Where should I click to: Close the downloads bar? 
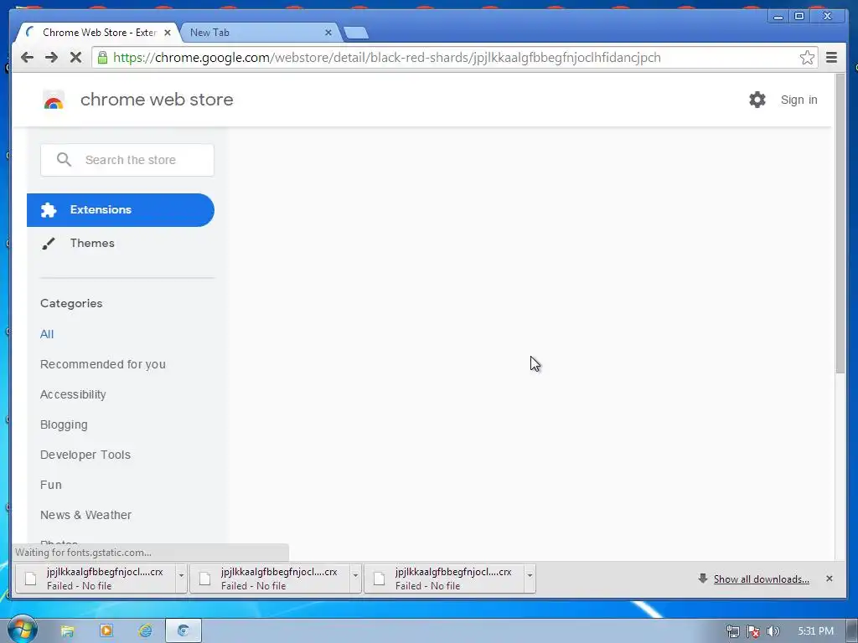click(829, 579)
